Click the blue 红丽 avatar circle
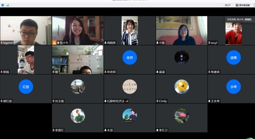Screen dimensions: 255x139 coord(26,87)
